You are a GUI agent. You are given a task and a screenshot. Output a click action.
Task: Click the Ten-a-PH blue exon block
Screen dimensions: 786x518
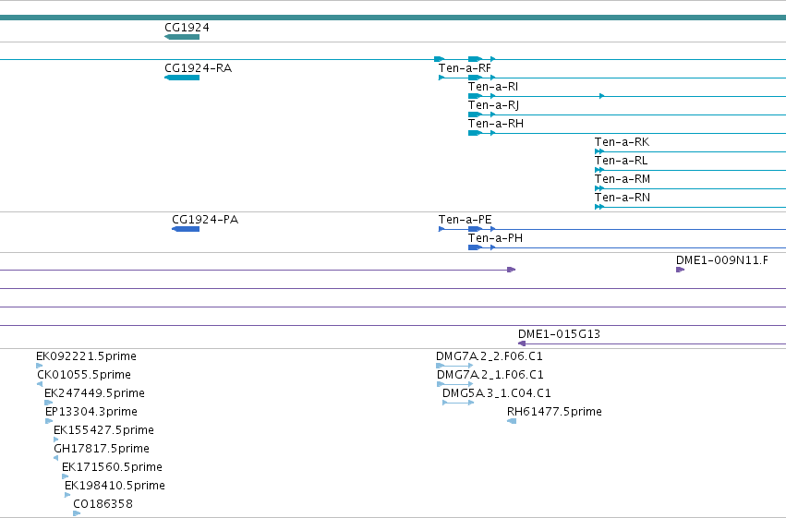point(475,248)
